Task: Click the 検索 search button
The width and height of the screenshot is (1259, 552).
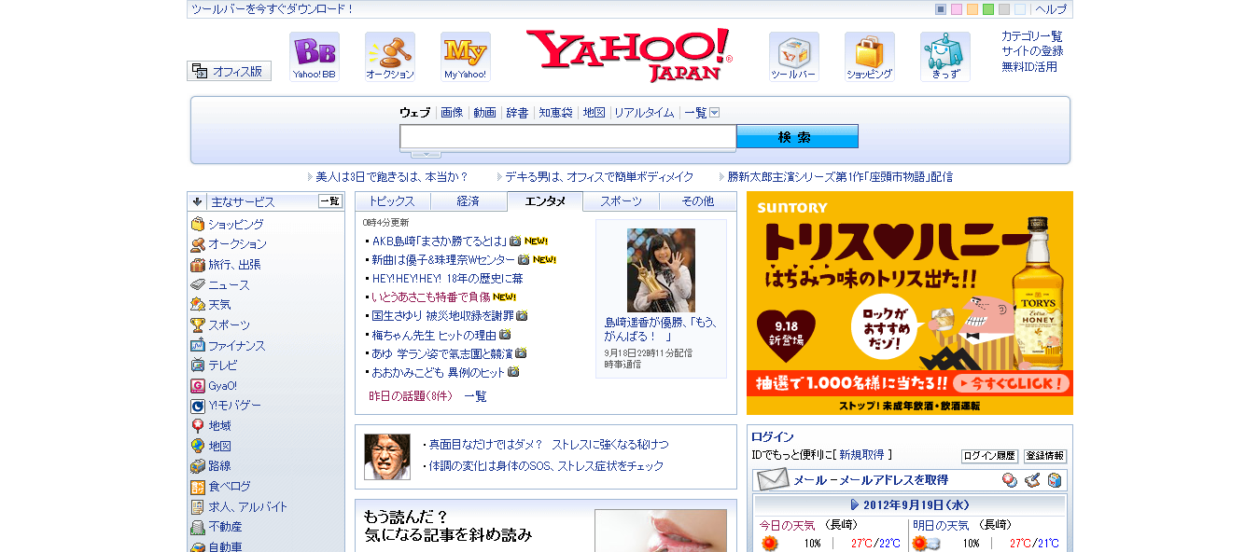Action: [797, 136]
